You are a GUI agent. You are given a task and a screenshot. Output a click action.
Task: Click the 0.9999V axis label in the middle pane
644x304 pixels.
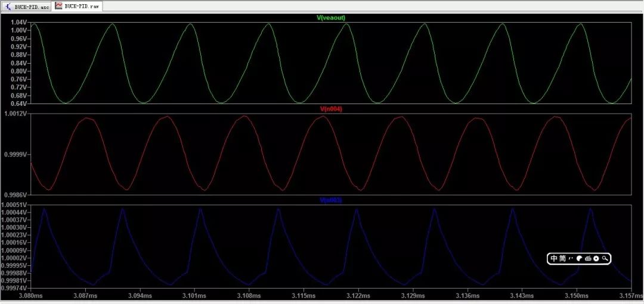17,155
